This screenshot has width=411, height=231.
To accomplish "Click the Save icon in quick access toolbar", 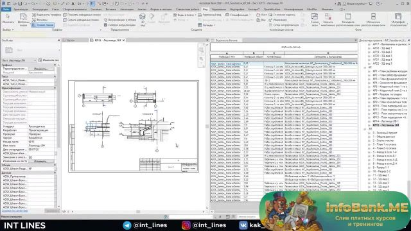I will coord(20,4).
